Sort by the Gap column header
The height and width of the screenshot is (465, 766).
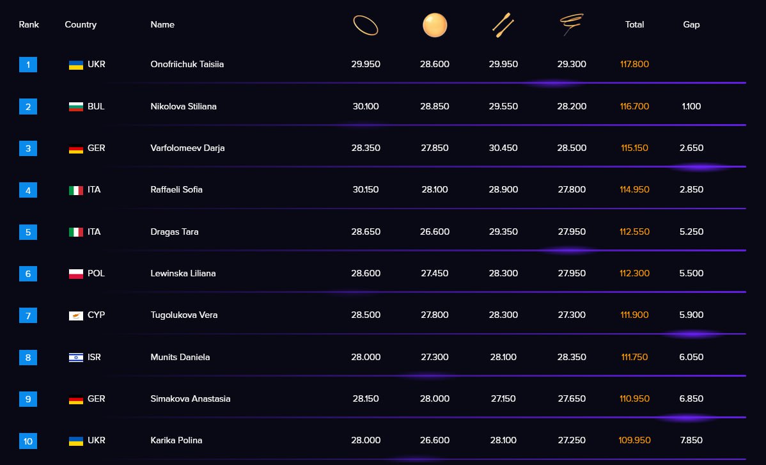coord(691,24)
